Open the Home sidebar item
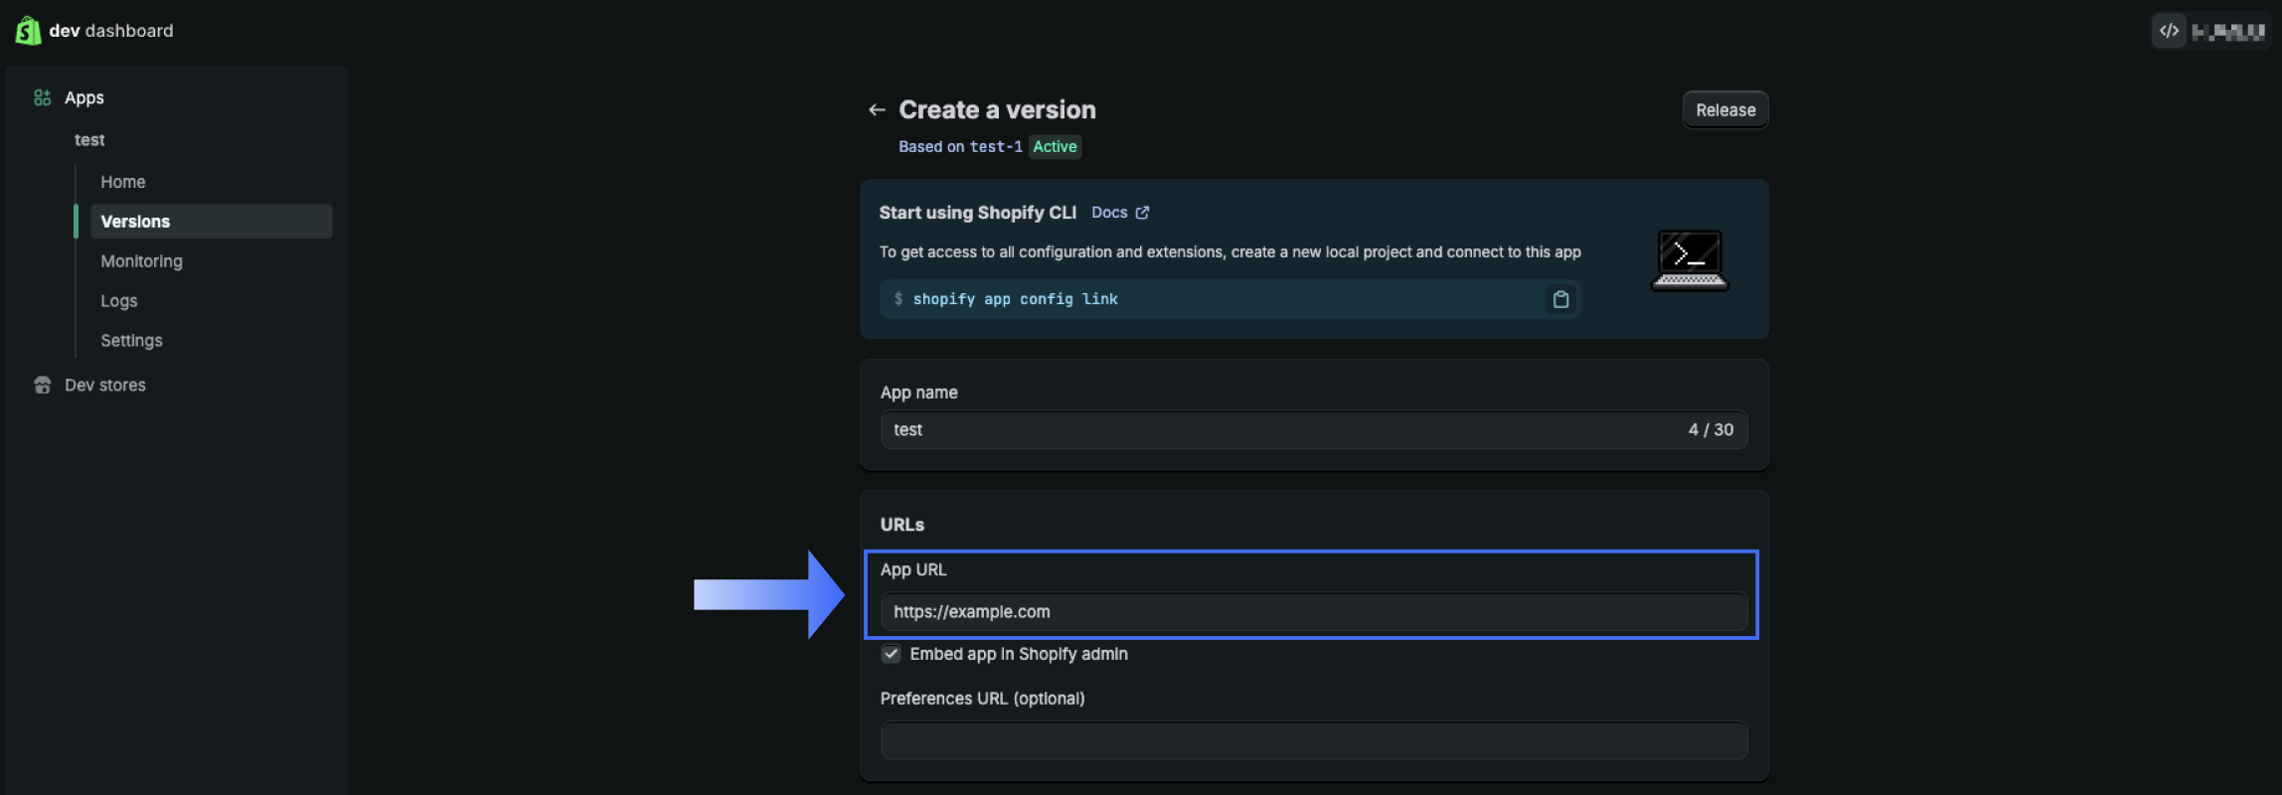The width and height of the screenshot is (2282, 795). [123, 182]
